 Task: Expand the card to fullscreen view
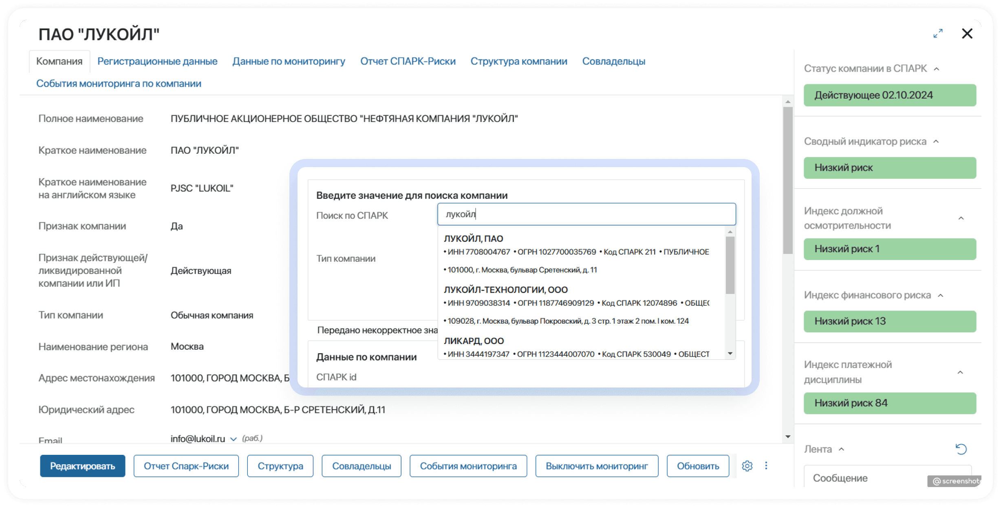point(938,34)
